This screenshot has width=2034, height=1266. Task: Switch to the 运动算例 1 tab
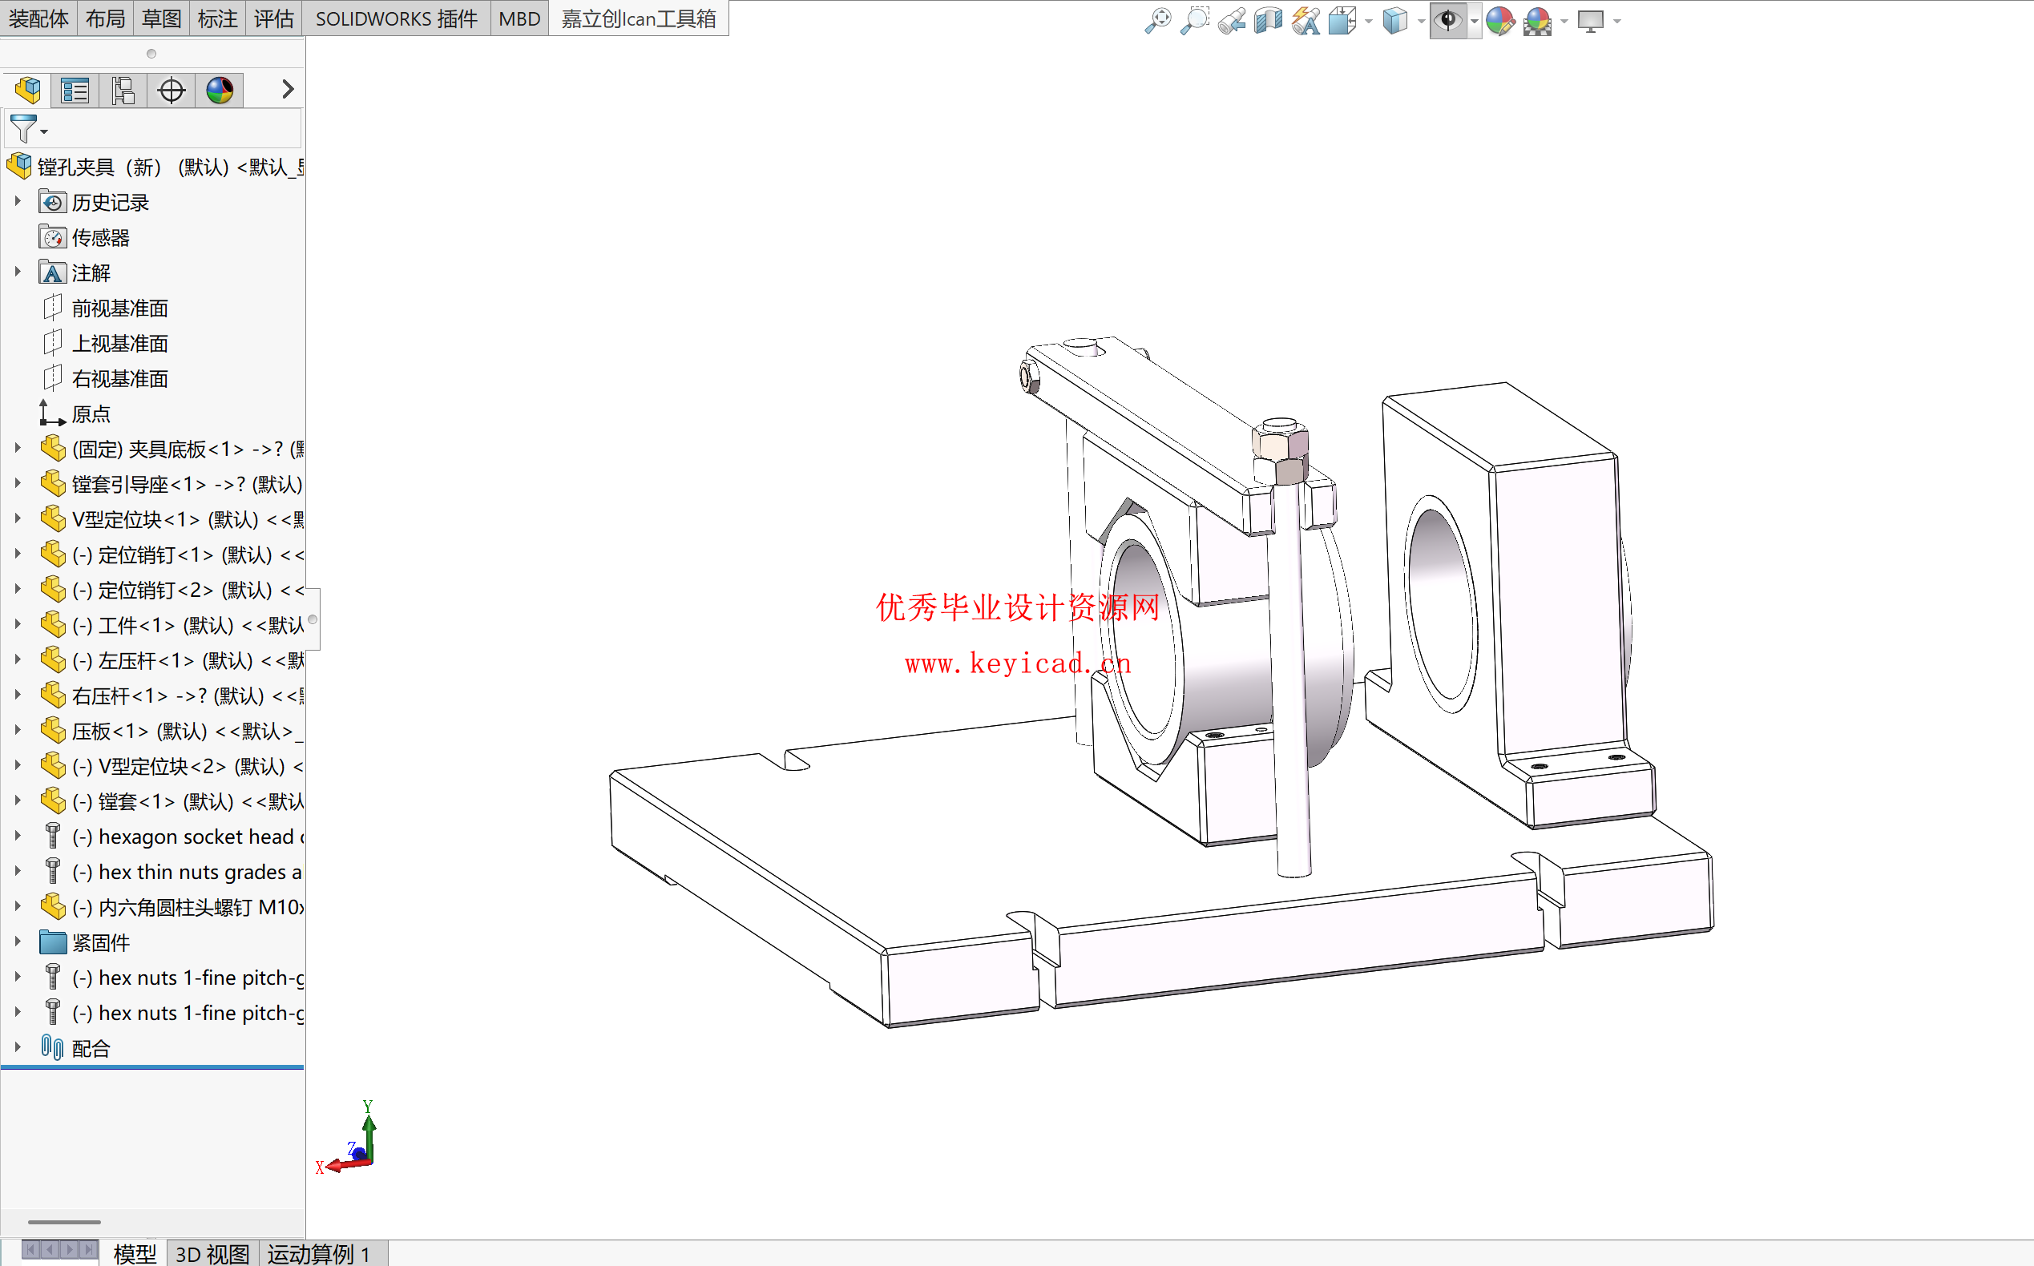click(x=319, y=1253)
